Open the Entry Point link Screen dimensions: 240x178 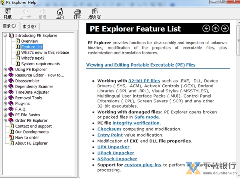click(110, 135)
